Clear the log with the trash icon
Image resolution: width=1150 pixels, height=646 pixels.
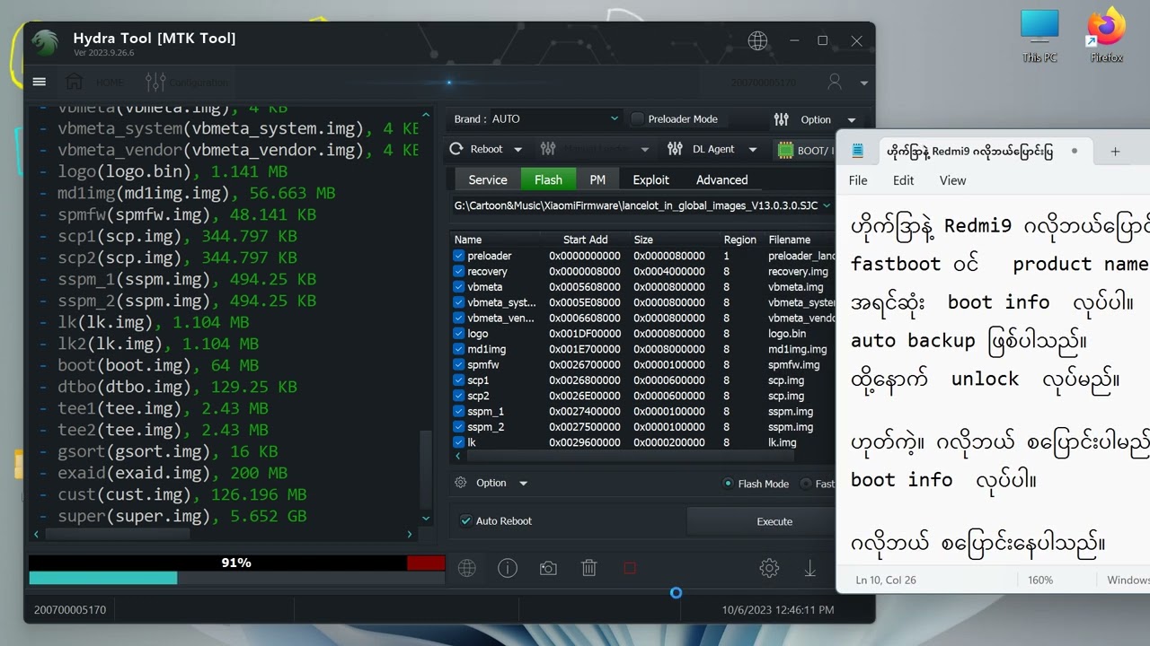[x=589, y=568]
